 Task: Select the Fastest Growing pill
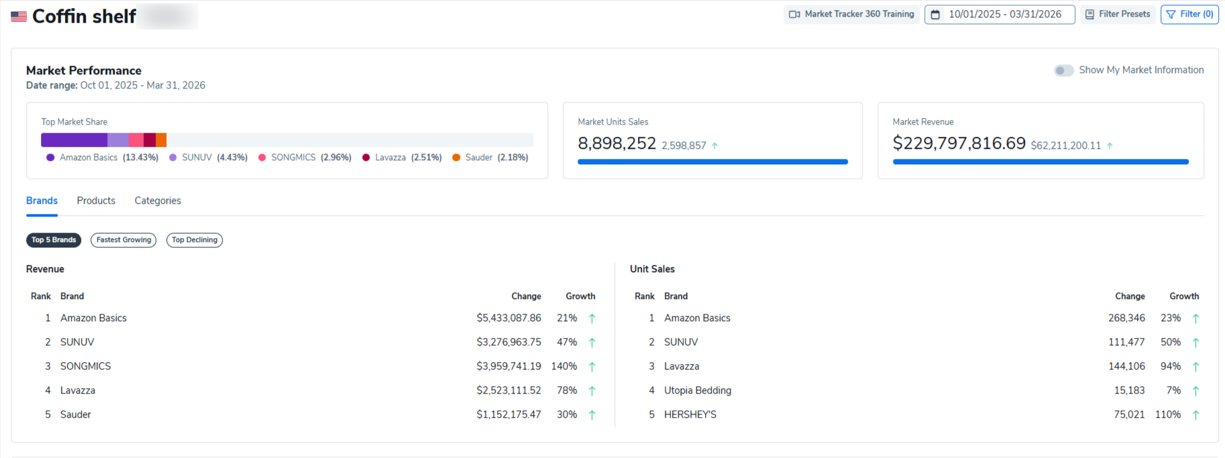coord(123,240)
